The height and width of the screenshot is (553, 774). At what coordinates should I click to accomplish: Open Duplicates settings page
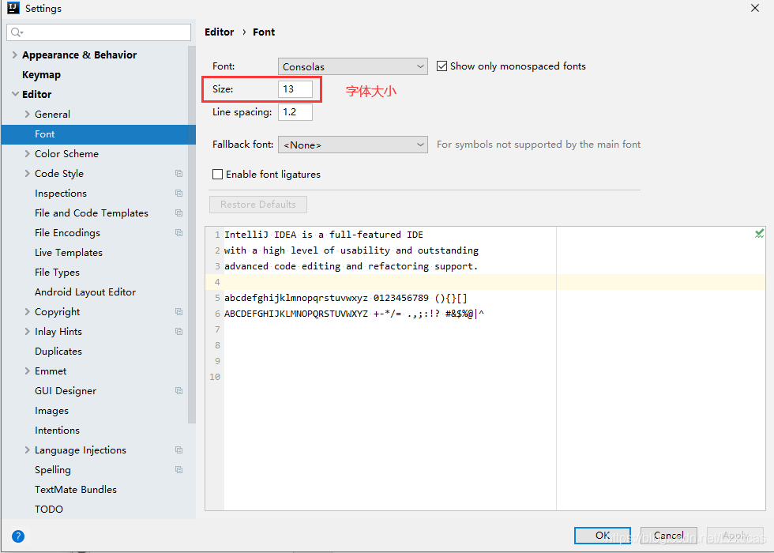58,351
